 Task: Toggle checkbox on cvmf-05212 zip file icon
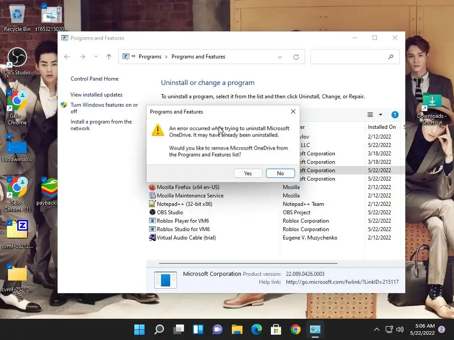[10, 223]
